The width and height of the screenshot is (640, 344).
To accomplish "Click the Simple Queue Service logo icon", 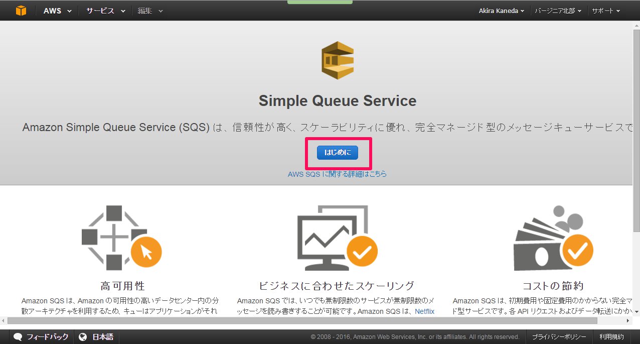I will 338,61.
